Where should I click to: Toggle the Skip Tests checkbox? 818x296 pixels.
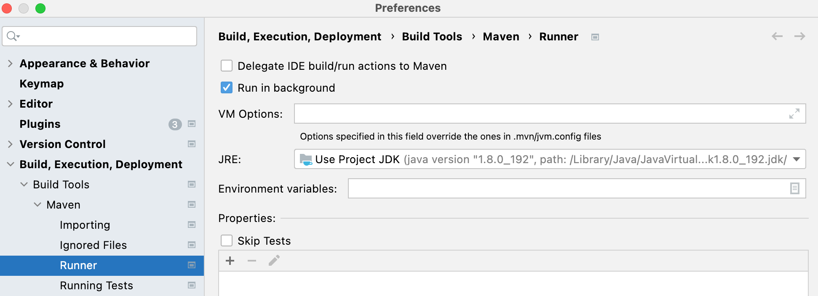tap(227, 240)
